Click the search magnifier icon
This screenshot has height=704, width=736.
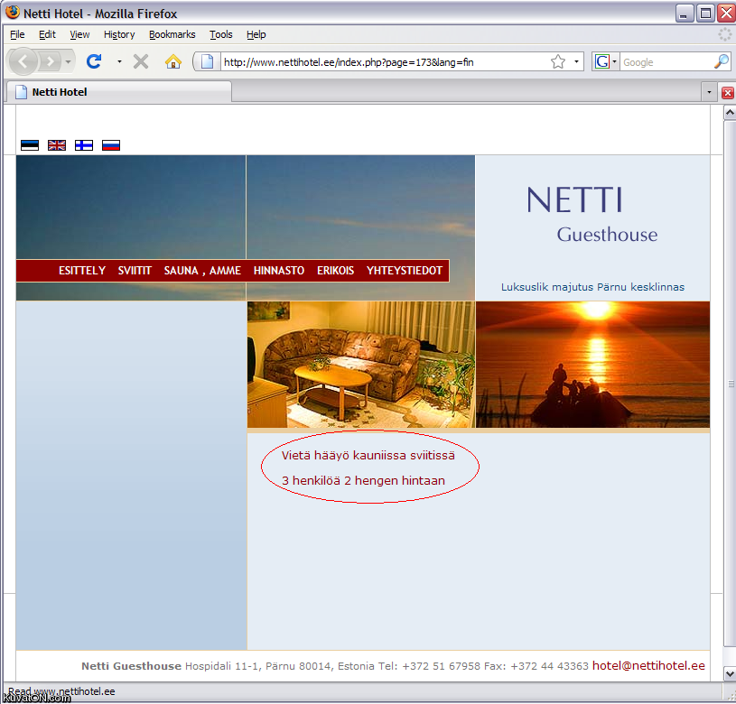coord(721,61)
